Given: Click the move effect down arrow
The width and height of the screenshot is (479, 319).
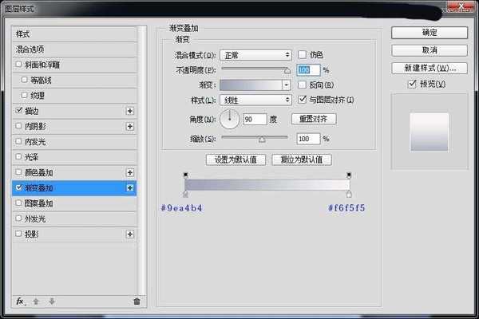Looking at the screenshot, I should pos(52,301).
